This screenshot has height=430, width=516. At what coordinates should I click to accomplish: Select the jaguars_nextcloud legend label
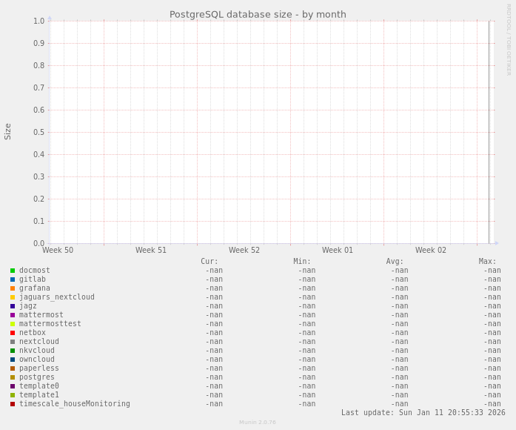[x=56, y=297]
